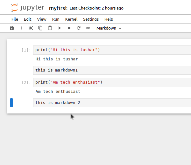191x165 pixels.
Task: Paste cell from the clipboard icon
Action: coord(50,28)
